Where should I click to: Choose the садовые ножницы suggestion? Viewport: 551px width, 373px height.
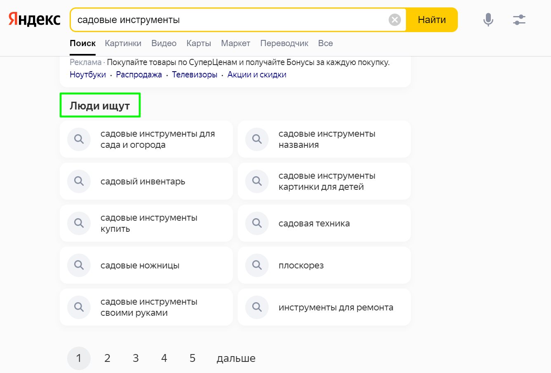[146, 265]
